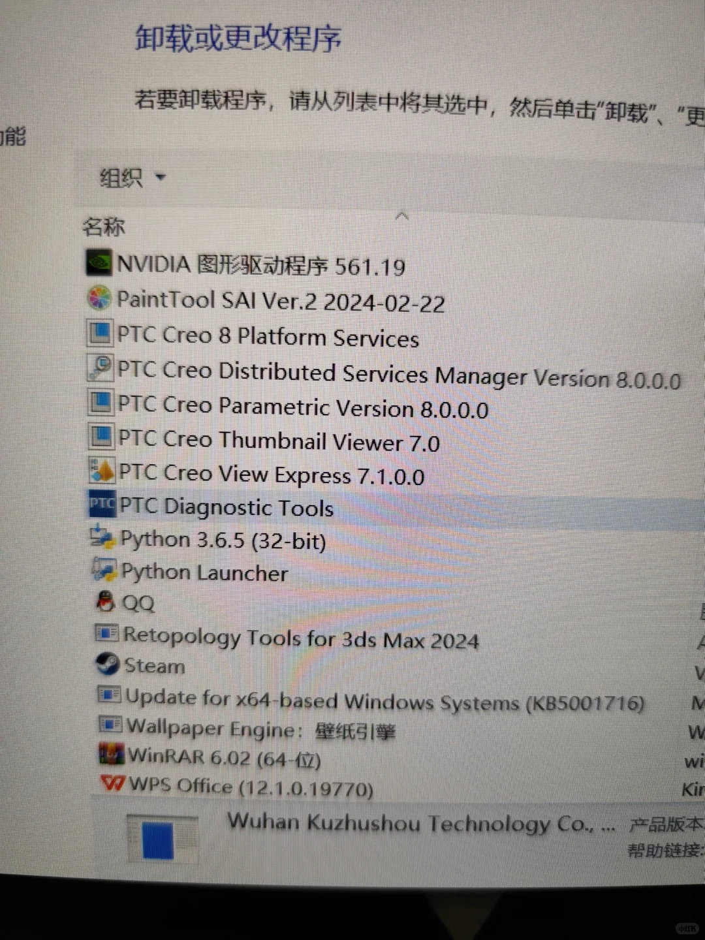This screenshot has width=705, height=940.
Task: Click the PaintTool SAI color wheel icon
Action: point(99,298)
